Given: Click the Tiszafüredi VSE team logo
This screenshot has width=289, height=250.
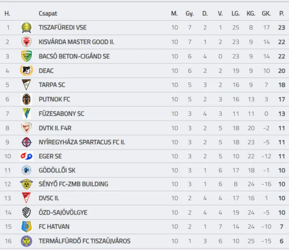Looking at the screenshot, I should pos(26,28).
